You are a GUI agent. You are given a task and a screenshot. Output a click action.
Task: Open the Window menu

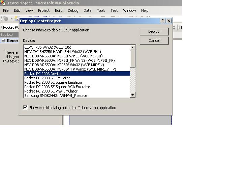pyautogui.click(x=129, y=10)
